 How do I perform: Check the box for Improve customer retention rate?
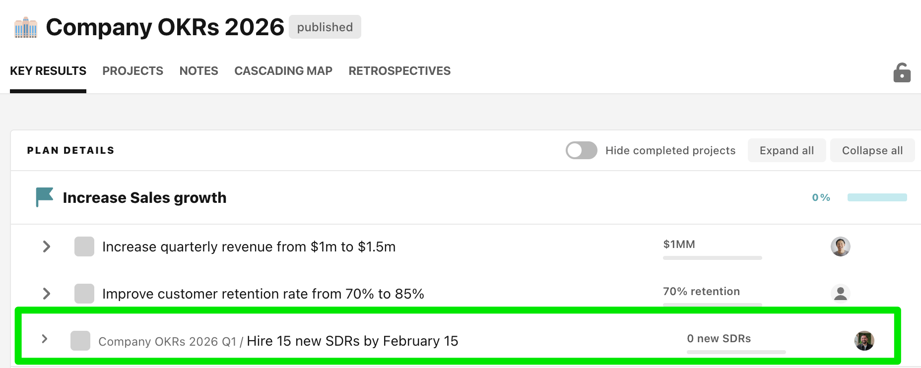point(84,294)
